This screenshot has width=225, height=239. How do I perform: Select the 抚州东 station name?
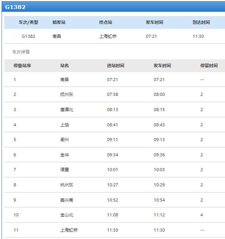pyautogui.click(x=67, y=94)
